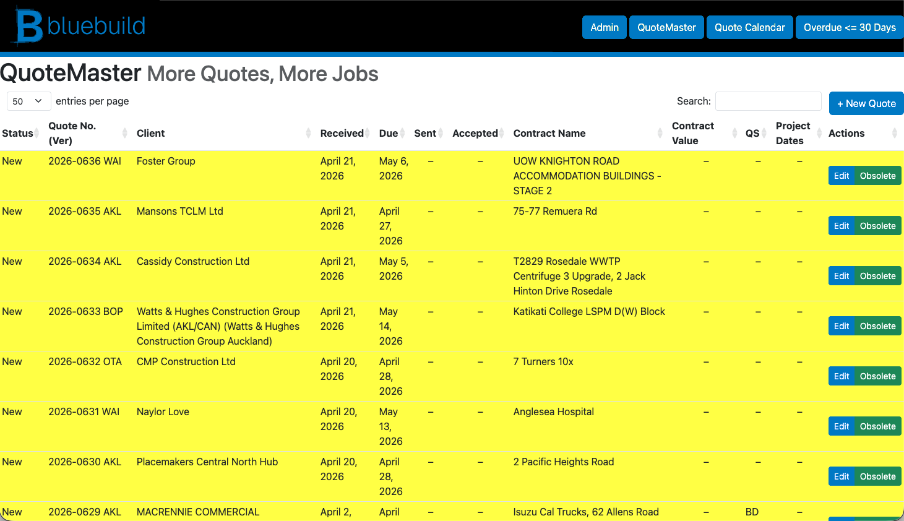The width and height of the screenshot is (904, 521).
Task: Sort by Contract Value column
Action: [x=704, y=133]
